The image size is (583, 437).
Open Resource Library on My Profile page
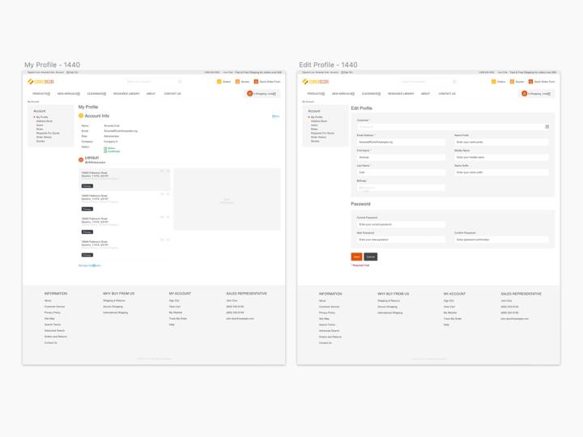click(x=126, y=94)
